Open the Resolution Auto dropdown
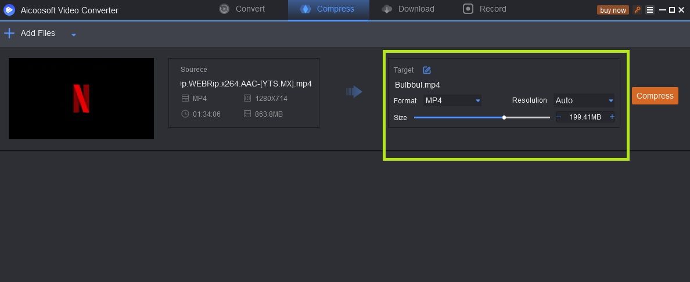This screenshot has width=690, height=282. click(584, 100)
